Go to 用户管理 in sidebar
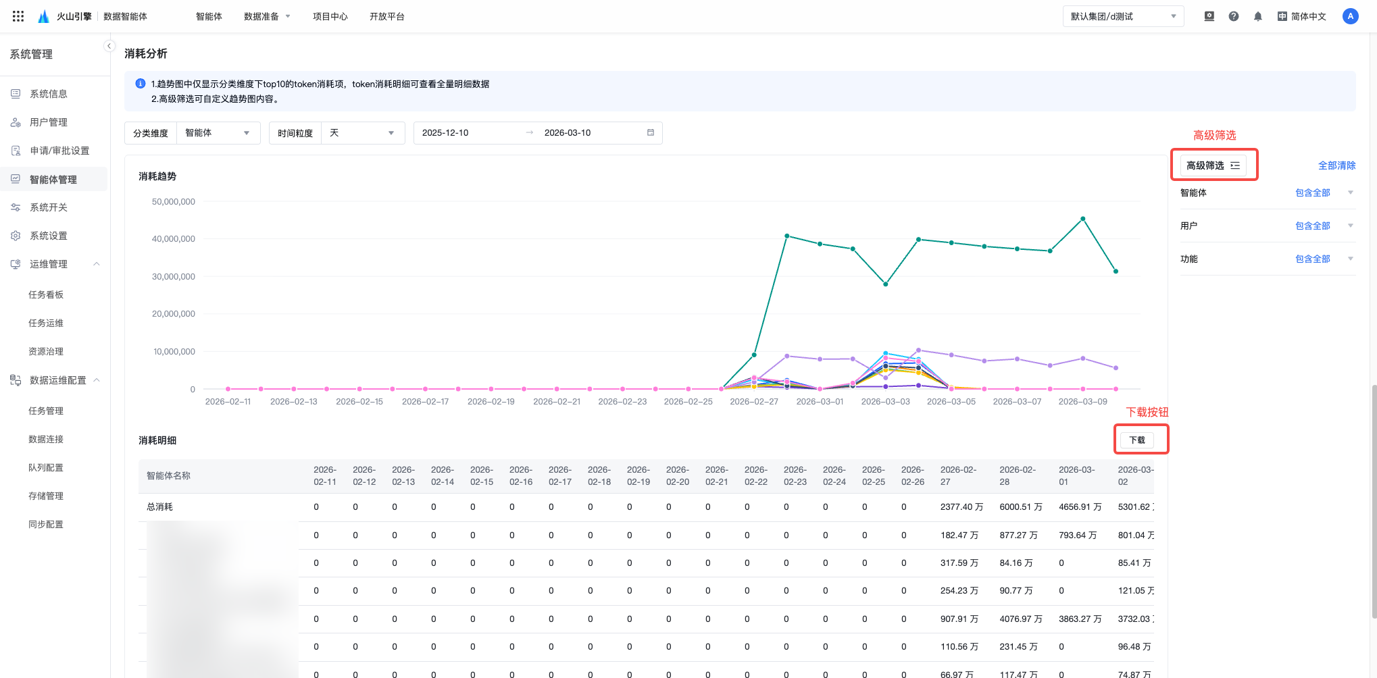The height and width of the screenshot is (678, 1377). click(49, 122)
